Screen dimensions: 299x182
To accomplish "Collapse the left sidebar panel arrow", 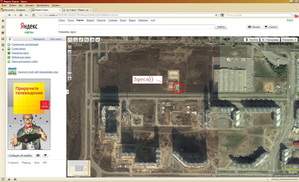I will click(68, 92).
